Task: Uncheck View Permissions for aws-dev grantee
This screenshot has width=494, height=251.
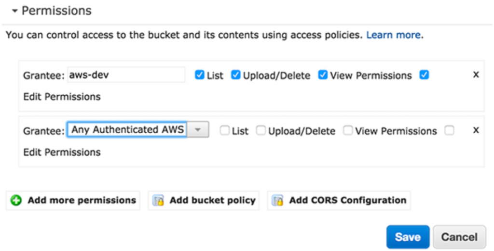Action: pyautogui.click(x=323, y=75)
